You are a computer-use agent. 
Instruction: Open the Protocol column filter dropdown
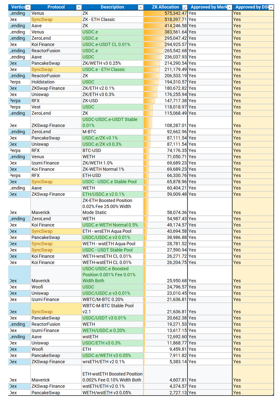point(79,7)
